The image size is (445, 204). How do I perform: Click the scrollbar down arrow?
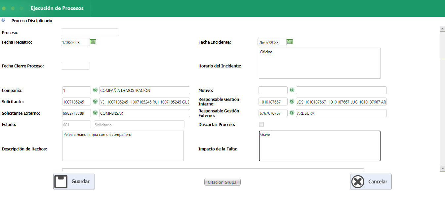(x=442, y=169)
